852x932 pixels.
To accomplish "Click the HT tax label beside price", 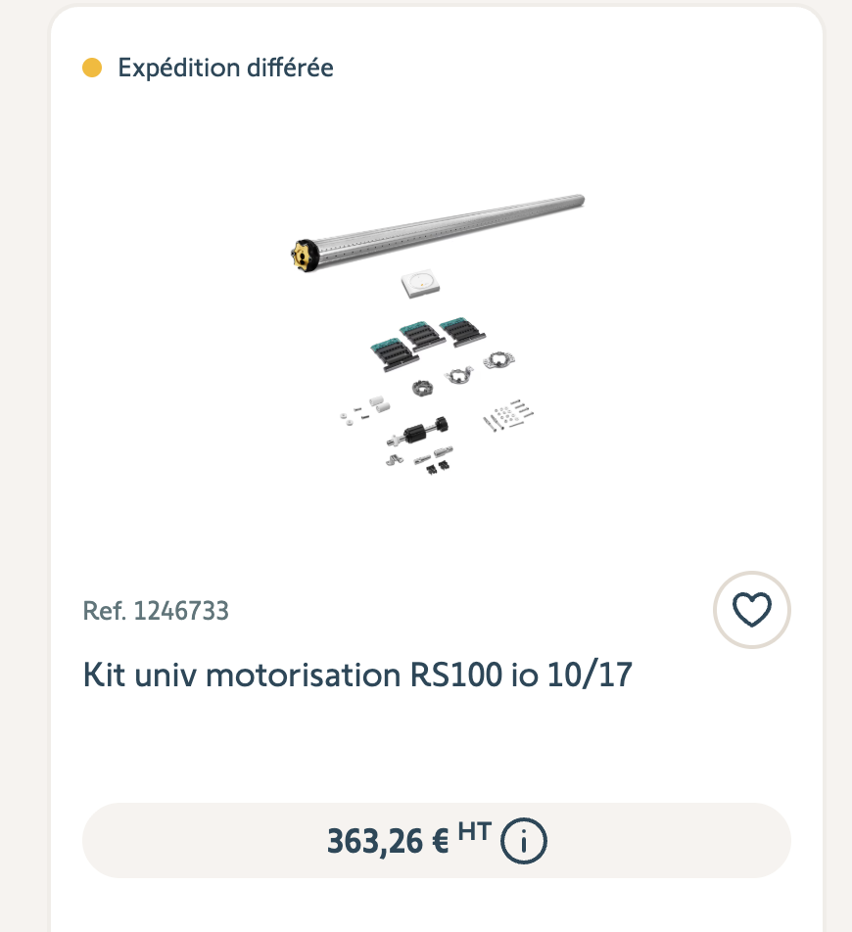I will [x=474, y=831].
